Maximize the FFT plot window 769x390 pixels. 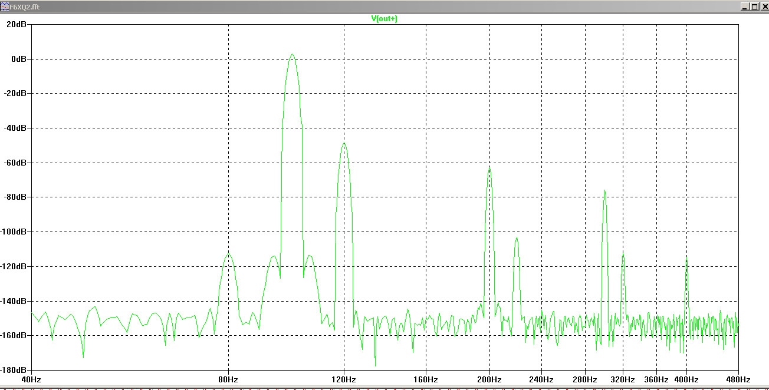pos(754,6)
